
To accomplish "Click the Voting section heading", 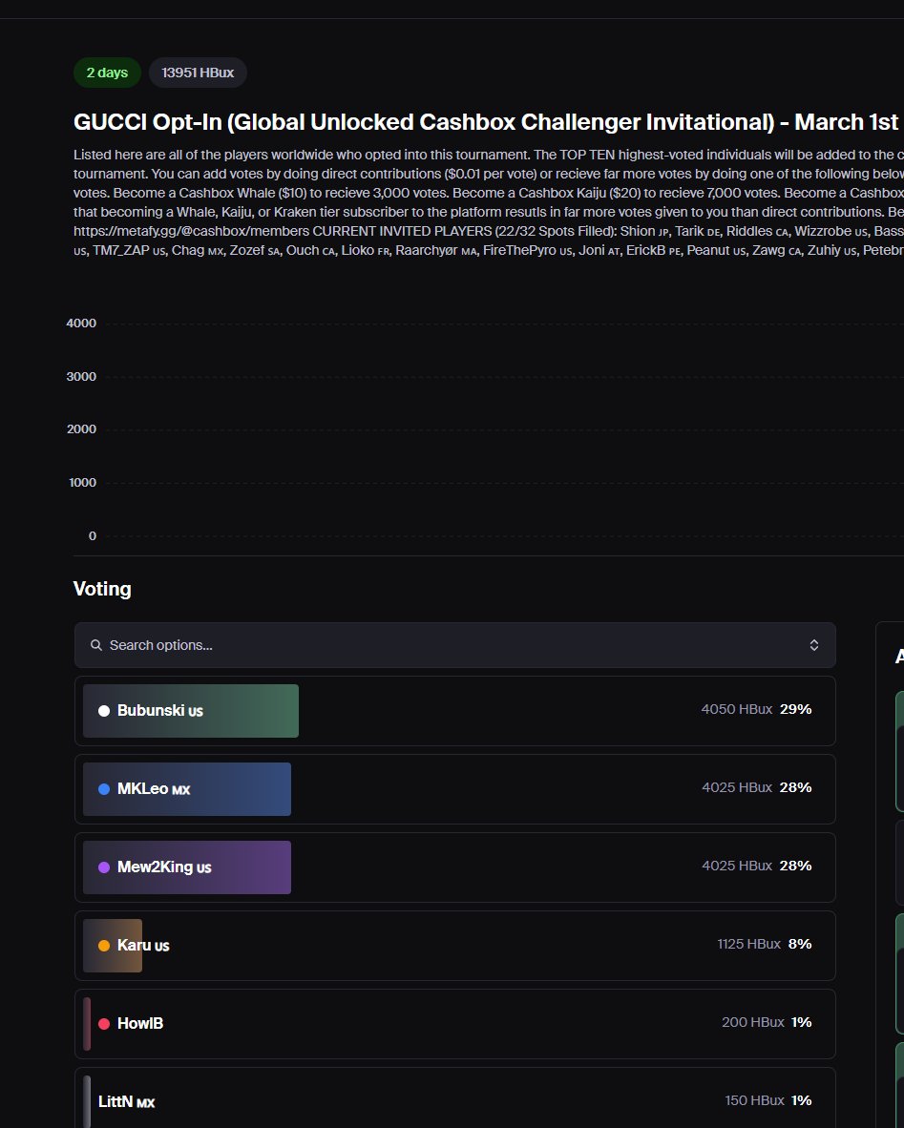I will pos(102,589).
